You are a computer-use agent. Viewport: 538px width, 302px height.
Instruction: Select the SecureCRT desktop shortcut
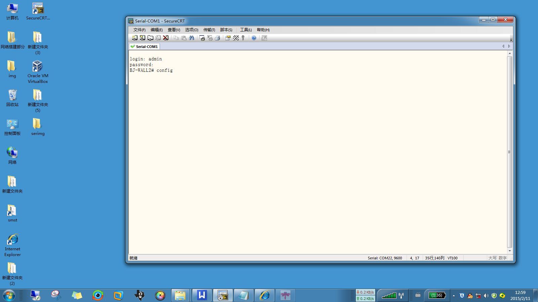point(38,12)
